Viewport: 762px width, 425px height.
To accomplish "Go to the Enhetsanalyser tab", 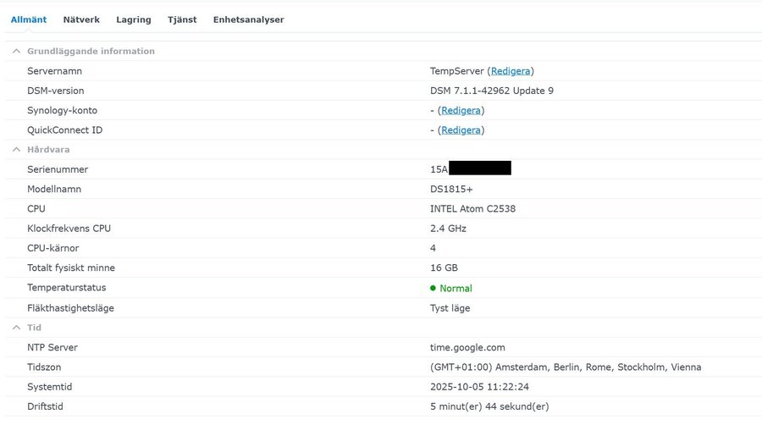I will (248, 19).
